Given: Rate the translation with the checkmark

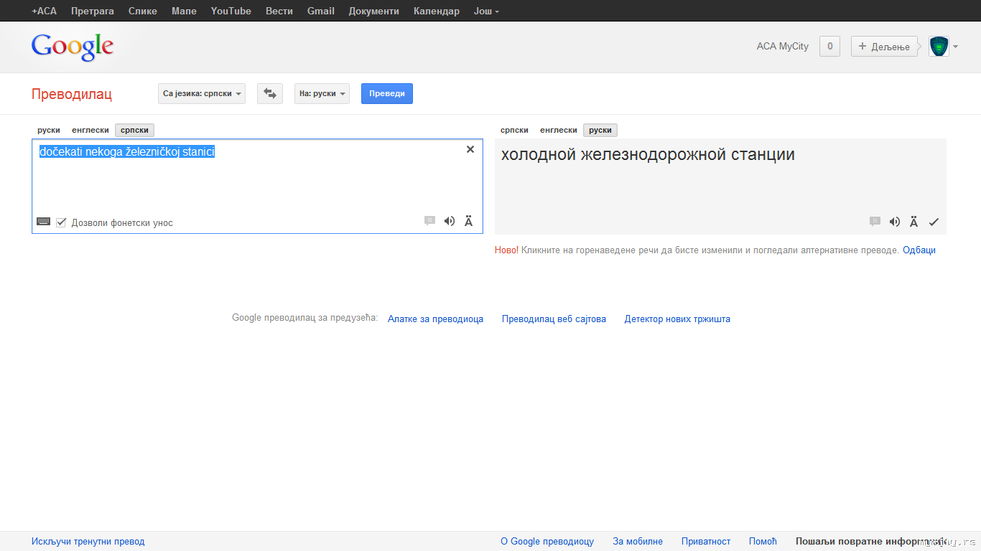Looking at the screenshot, I should pyautogui.click(x=934, y=222).
